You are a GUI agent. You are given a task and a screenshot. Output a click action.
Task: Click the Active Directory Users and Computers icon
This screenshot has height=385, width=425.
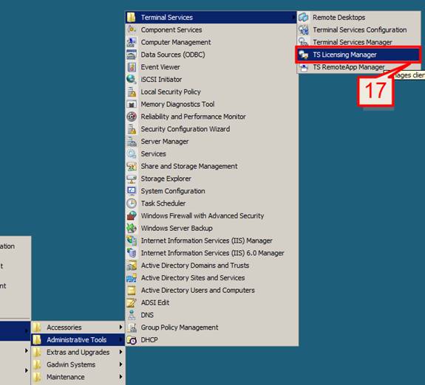click(132, 291)
